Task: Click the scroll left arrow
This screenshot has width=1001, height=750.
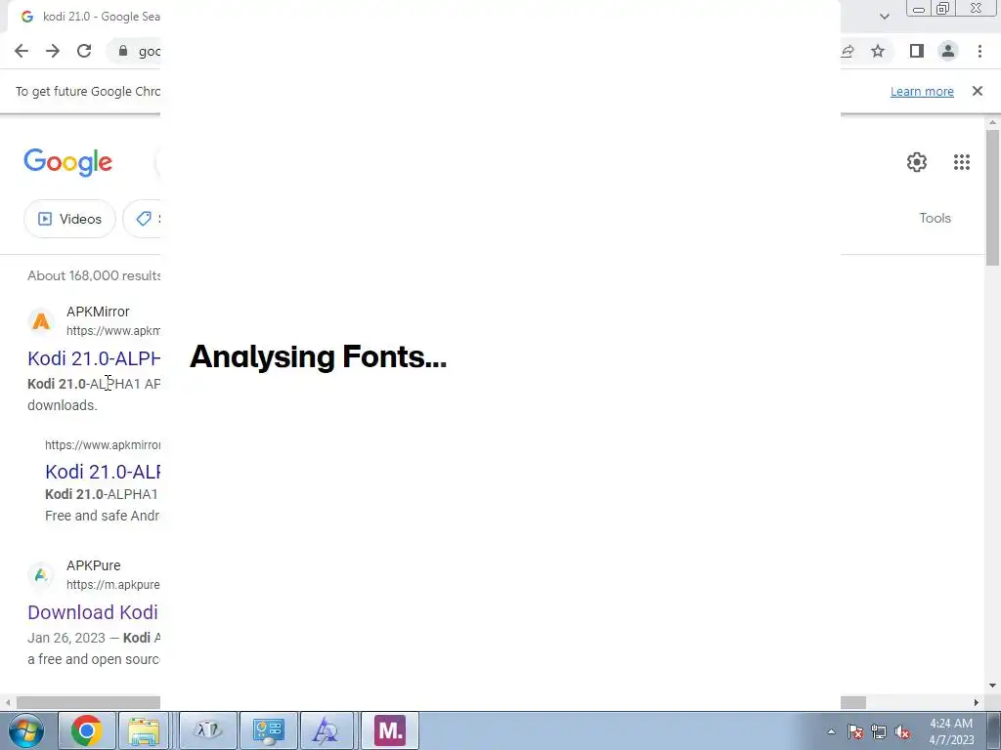Action: [8, 702]
